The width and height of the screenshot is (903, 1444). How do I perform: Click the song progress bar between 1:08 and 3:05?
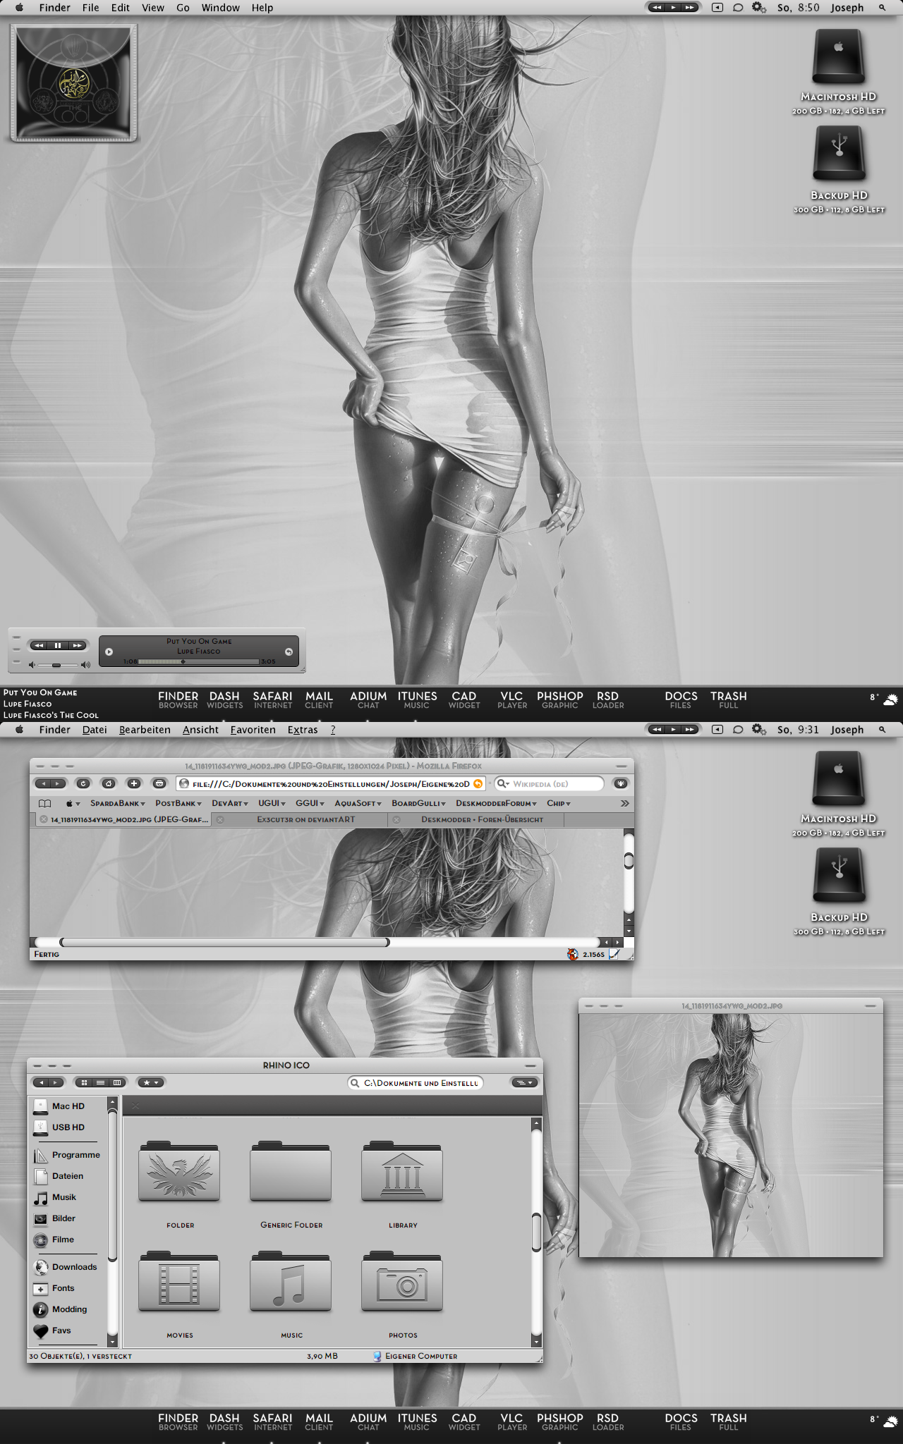point(198,661)
